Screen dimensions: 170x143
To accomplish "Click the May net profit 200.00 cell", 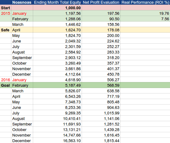I will point(101,36).
